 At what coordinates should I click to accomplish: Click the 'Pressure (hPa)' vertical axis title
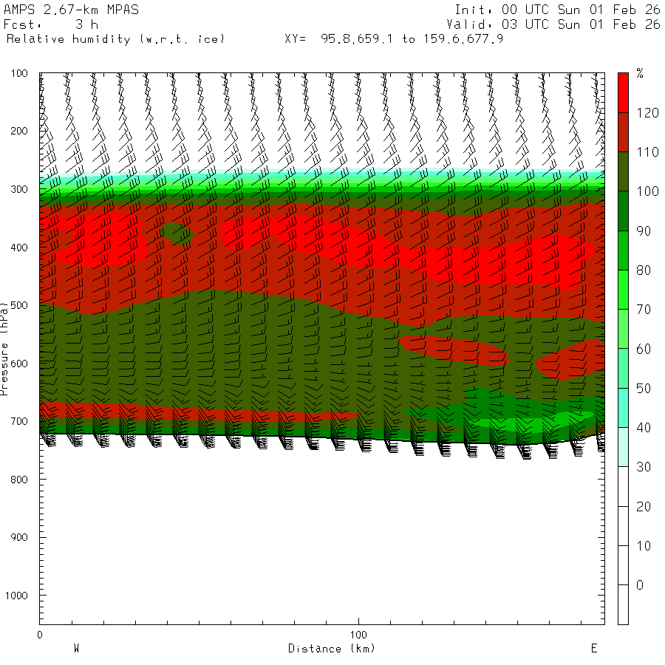coord(4,349)
